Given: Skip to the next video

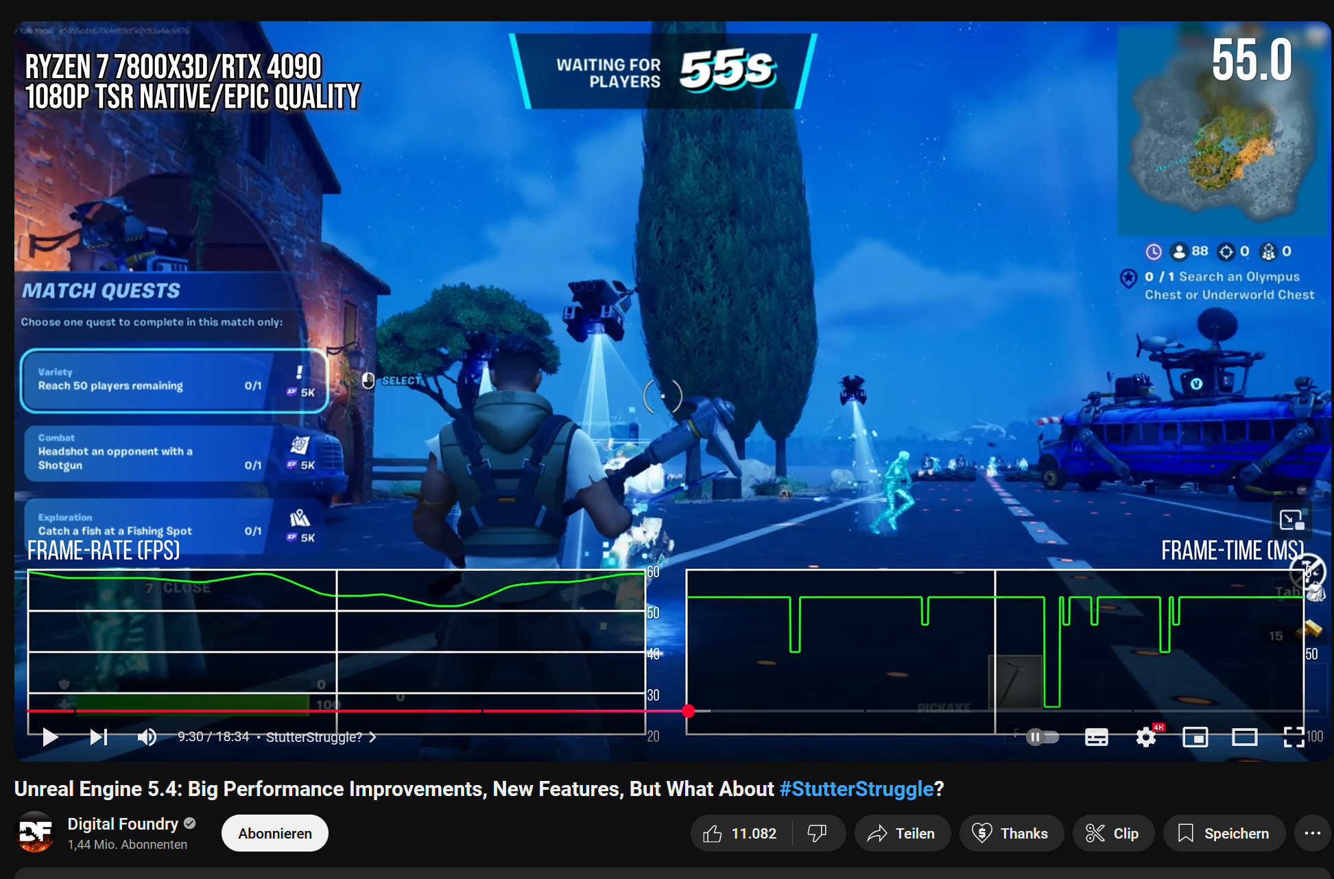Looking at the screenshot, I should (x=97, y=736).
